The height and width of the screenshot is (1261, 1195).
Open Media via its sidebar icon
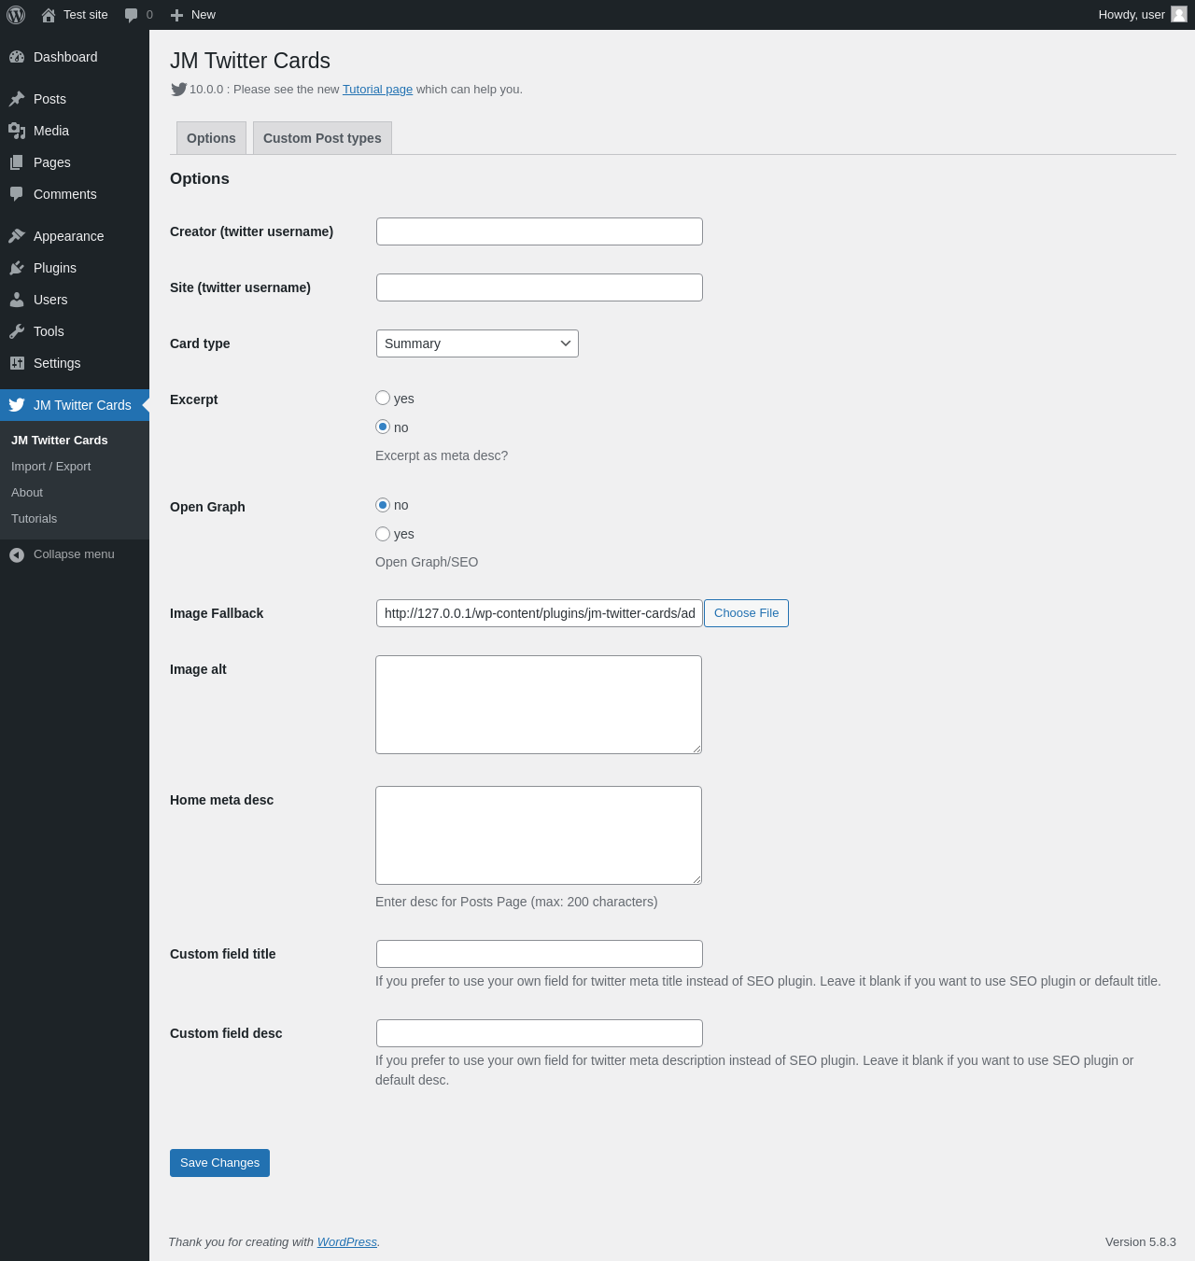[x=17, y=131]
